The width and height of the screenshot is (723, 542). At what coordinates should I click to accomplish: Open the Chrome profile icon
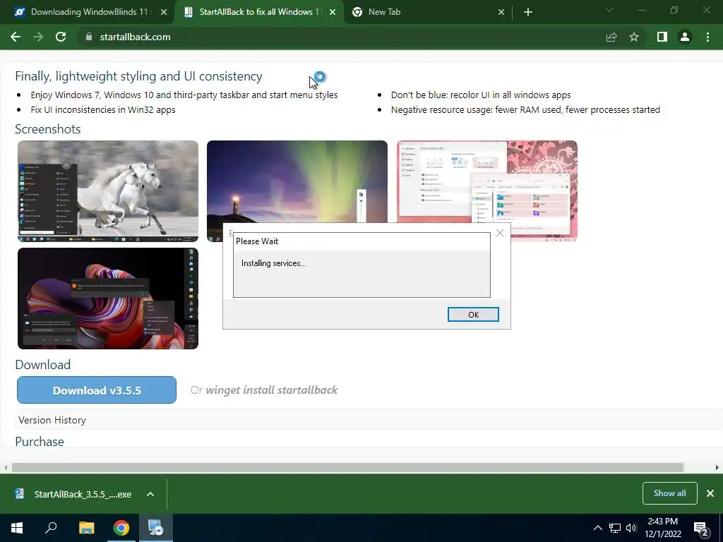[x=685, y=37]
